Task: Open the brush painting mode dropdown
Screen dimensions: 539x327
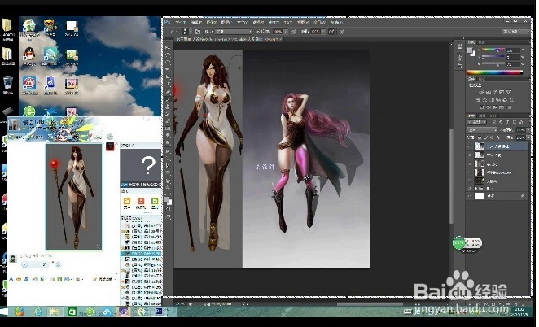Action: (x=234, y=32)
